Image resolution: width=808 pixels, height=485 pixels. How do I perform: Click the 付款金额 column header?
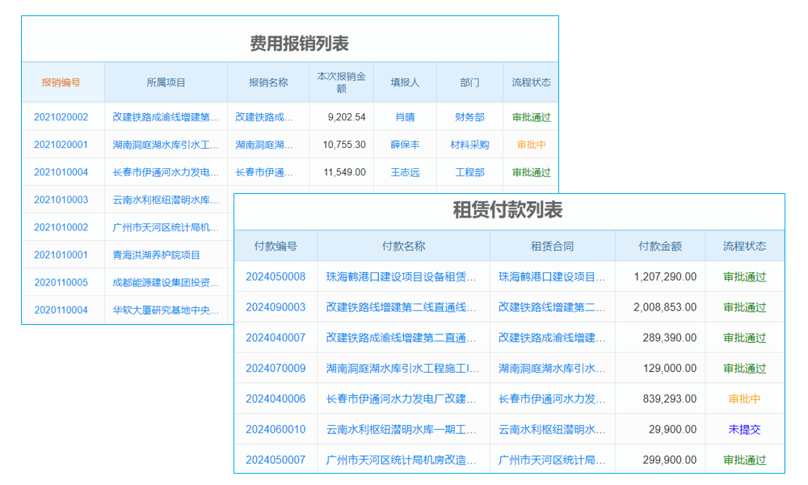click(x=659, y=246)
